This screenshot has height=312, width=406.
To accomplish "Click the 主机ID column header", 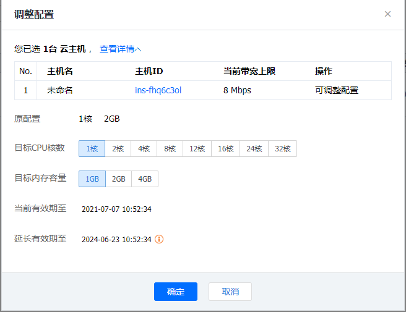I will pos(148,71).
